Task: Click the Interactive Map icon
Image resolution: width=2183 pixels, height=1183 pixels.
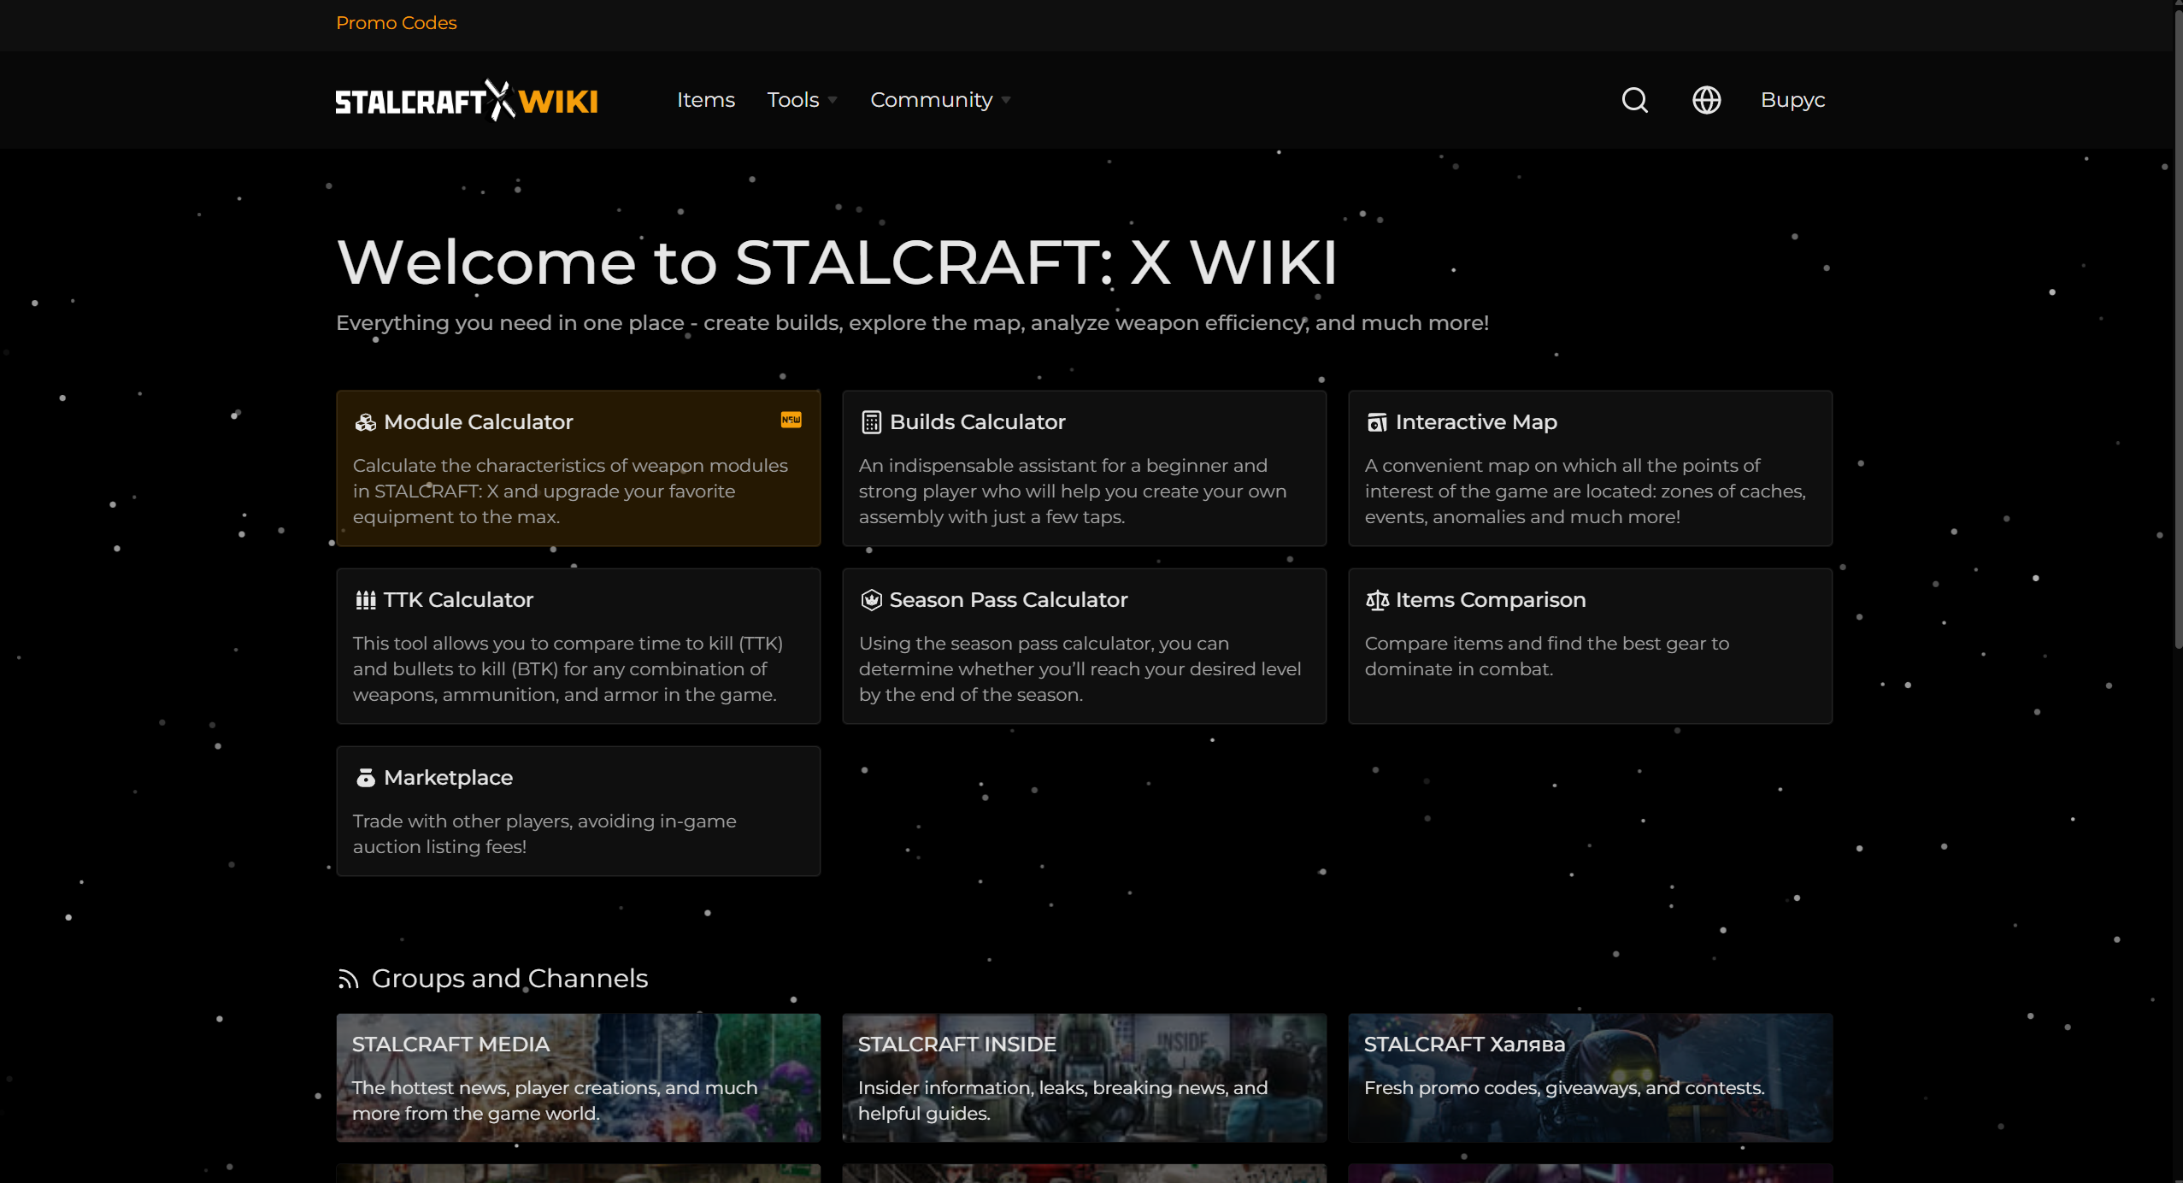Action: 1376,422
